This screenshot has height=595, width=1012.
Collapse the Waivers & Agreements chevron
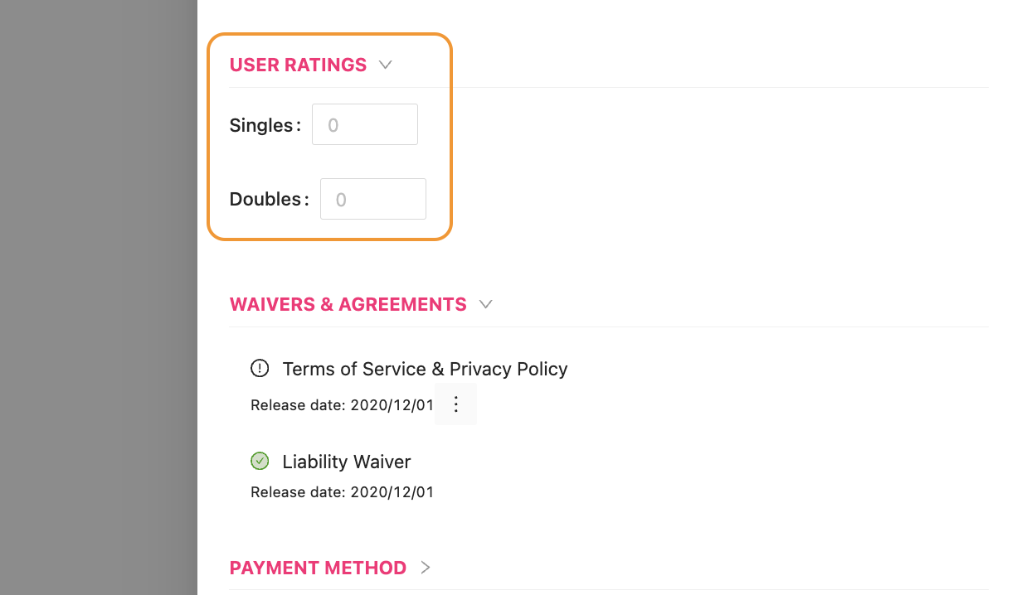[486, 304]
